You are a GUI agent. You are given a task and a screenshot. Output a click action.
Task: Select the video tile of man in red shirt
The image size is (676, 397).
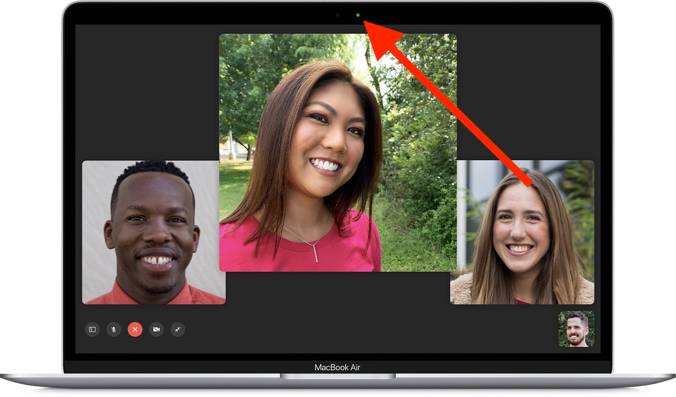point(154,232)
